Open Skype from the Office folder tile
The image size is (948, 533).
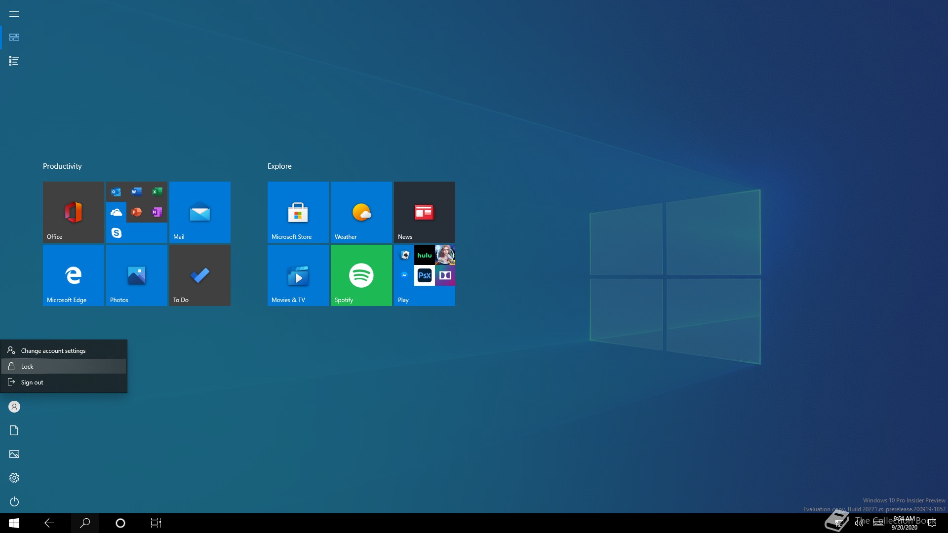pos(116,233)
